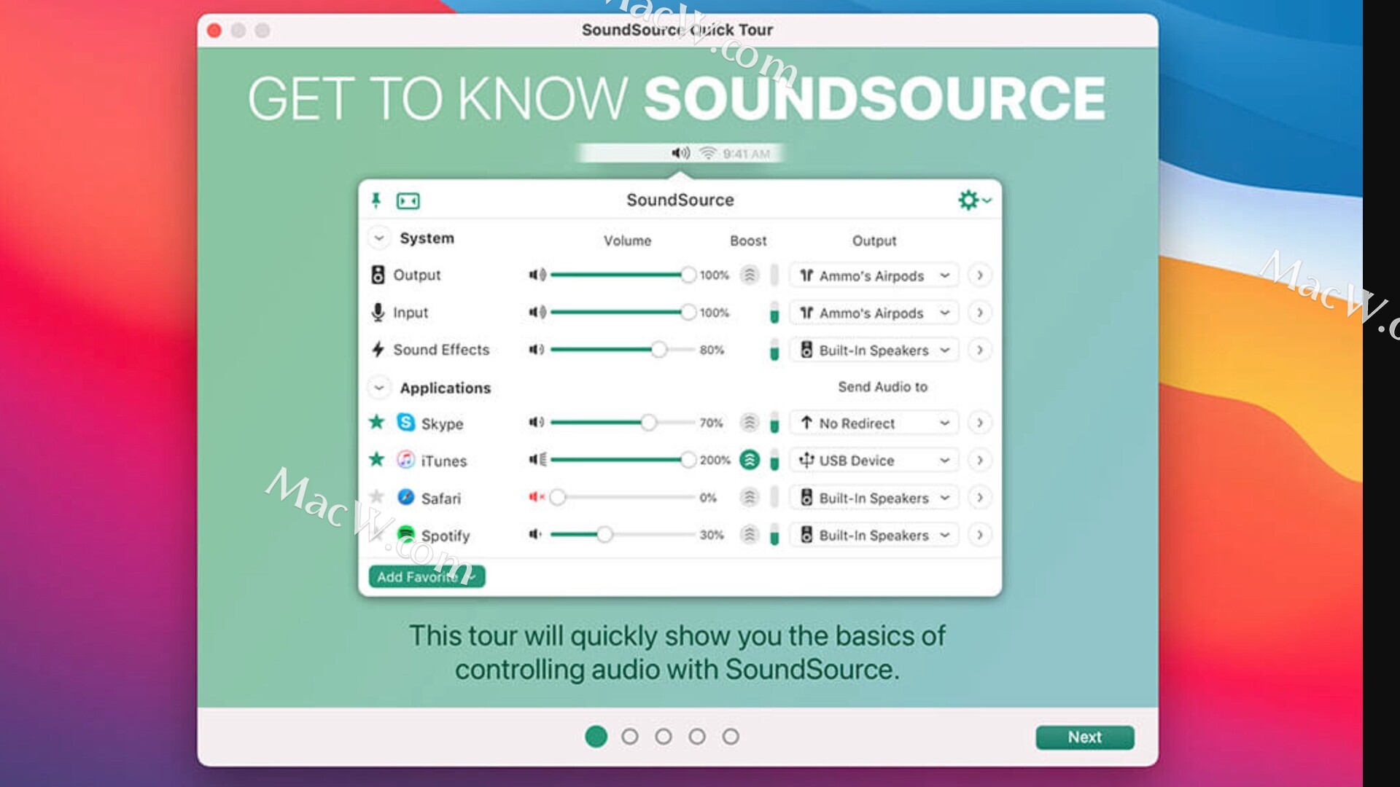Mute the Sound Effects volume icon
This screenshot has width=1400, height=787.
(x=537, y=350)
